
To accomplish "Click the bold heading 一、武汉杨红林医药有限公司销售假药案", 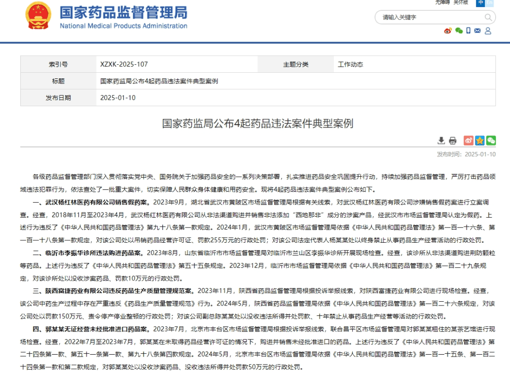I will (92, 202).
